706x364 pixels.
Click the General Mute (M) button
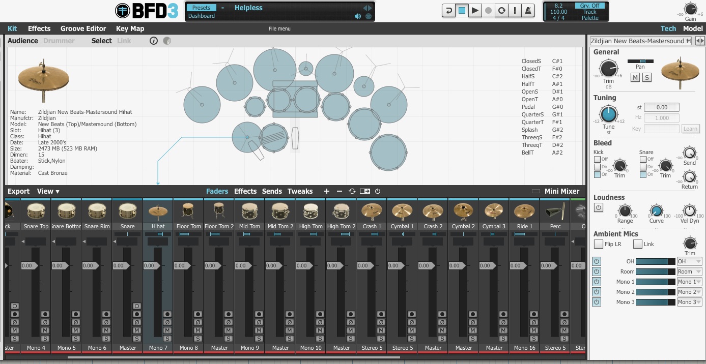pyautogui.click(x=635, y=77)
